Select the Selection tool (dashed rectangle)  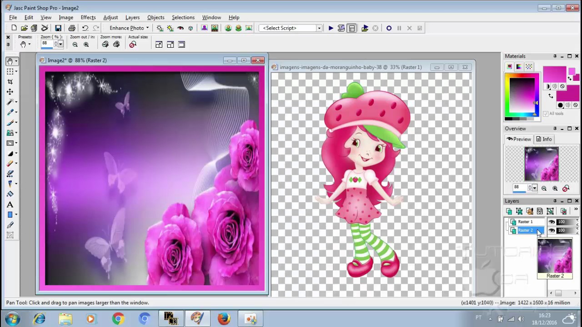[x=10, y=71]
